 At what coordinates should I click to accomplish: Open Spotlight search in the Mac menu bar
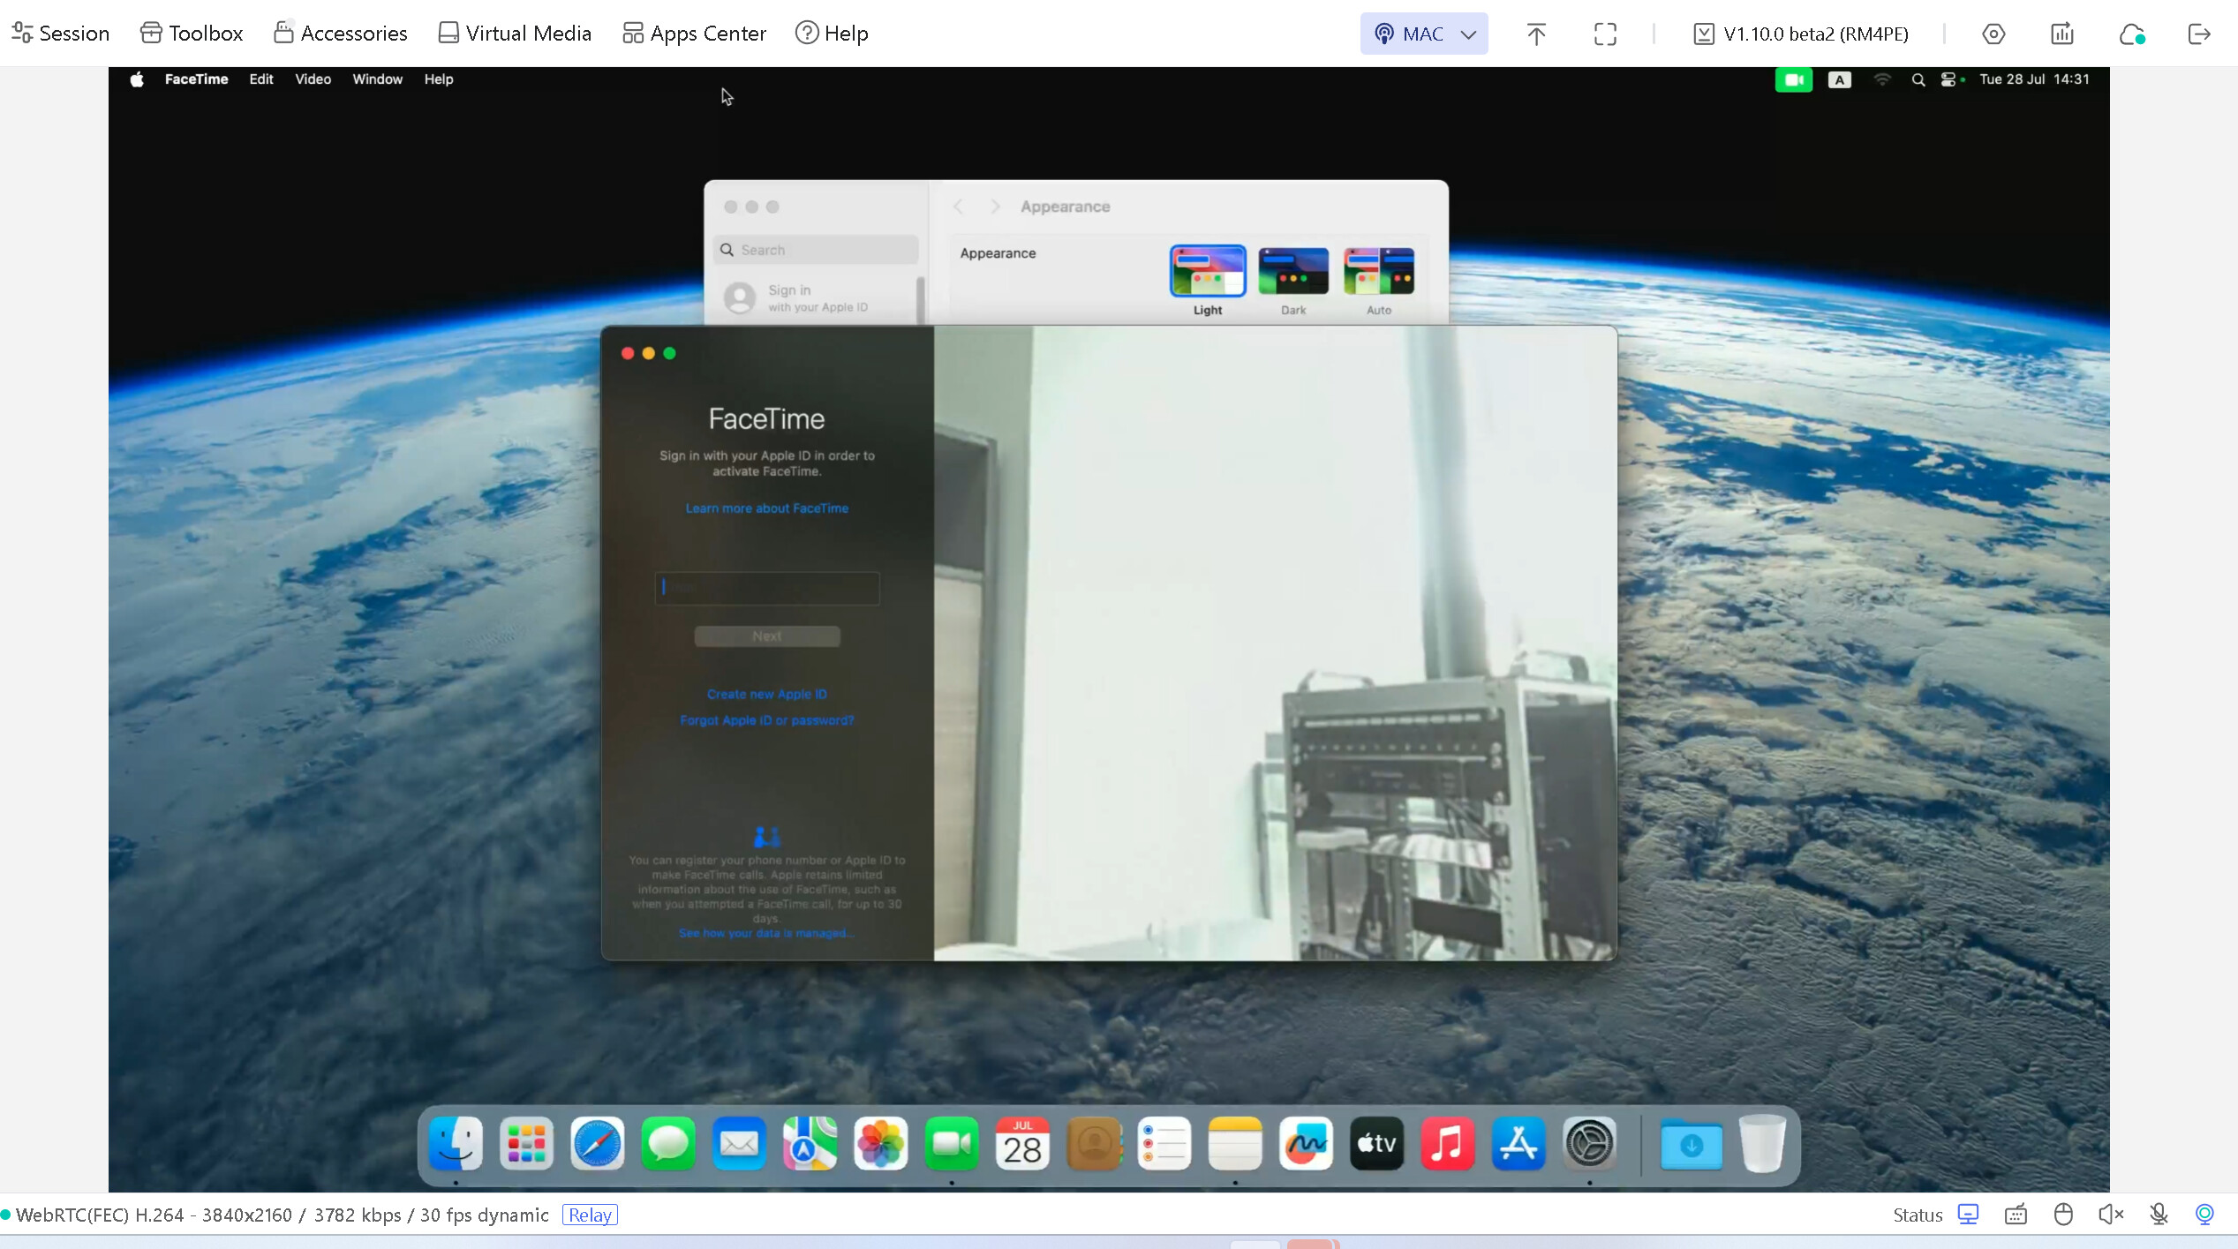click(1918, 79)
